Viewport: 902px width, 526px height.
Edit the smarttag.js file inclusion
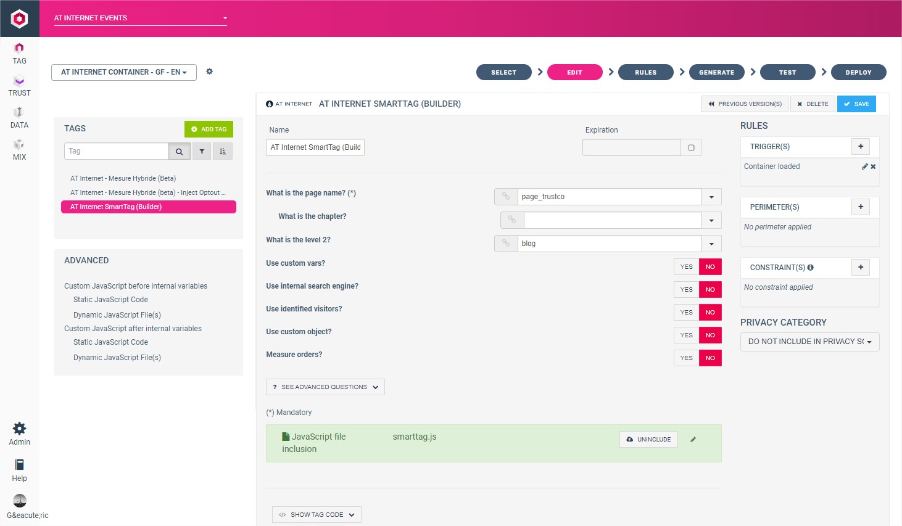(x=693, y=440)
